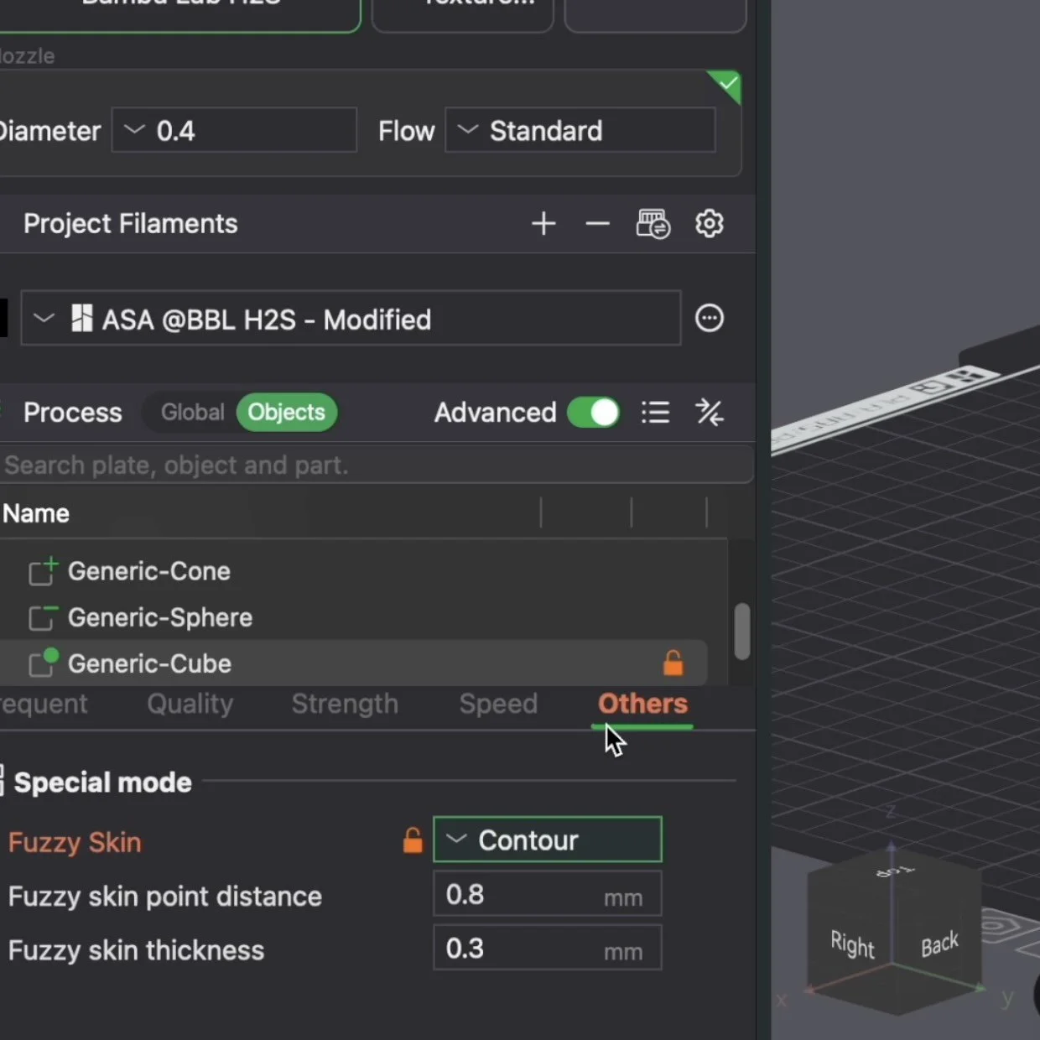Toggle Advanced process settings
Image resolution: width=1040 pixels, height=1040 pixels.
pos(594,412)
